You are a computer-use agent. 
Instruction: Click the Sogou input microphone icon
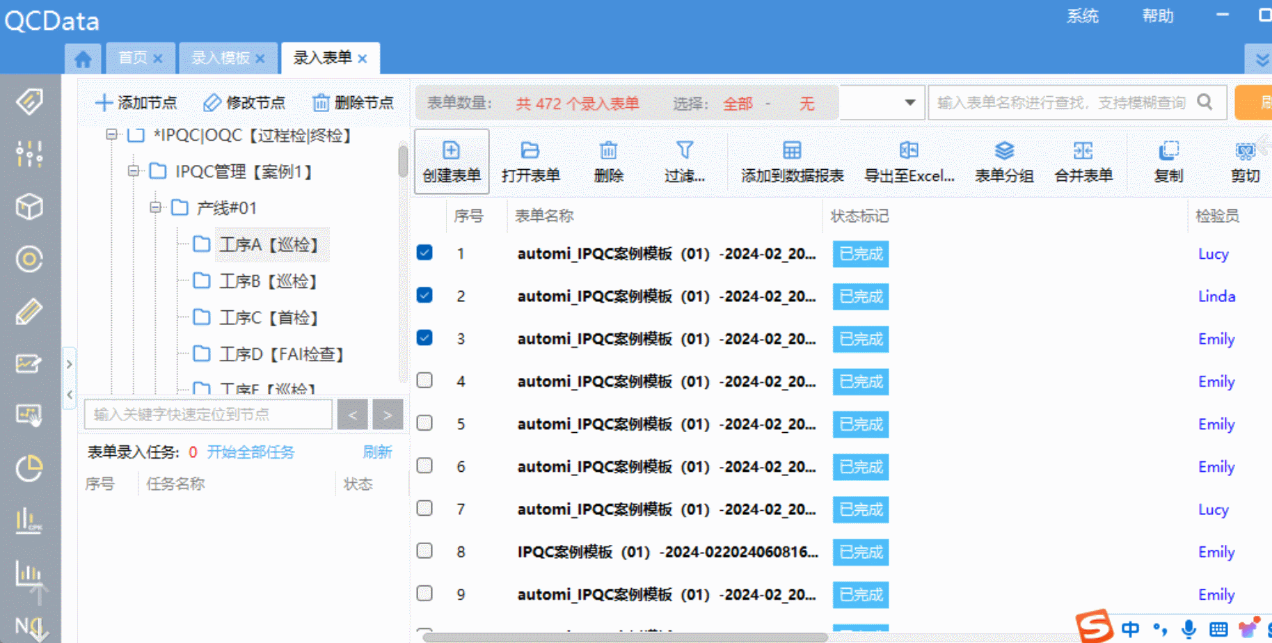tap(1188, 627)
